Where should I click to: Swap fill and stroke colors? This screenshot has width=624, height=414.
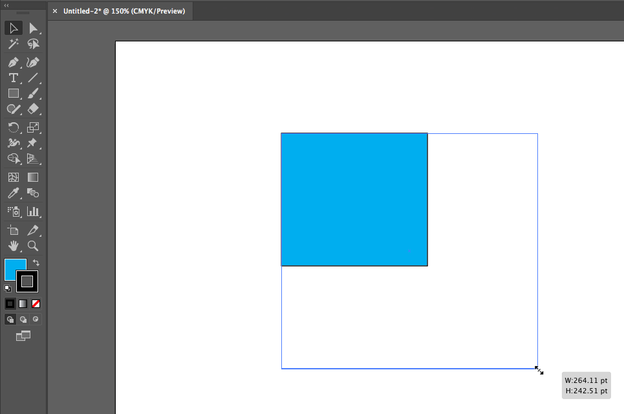[36, 263]
